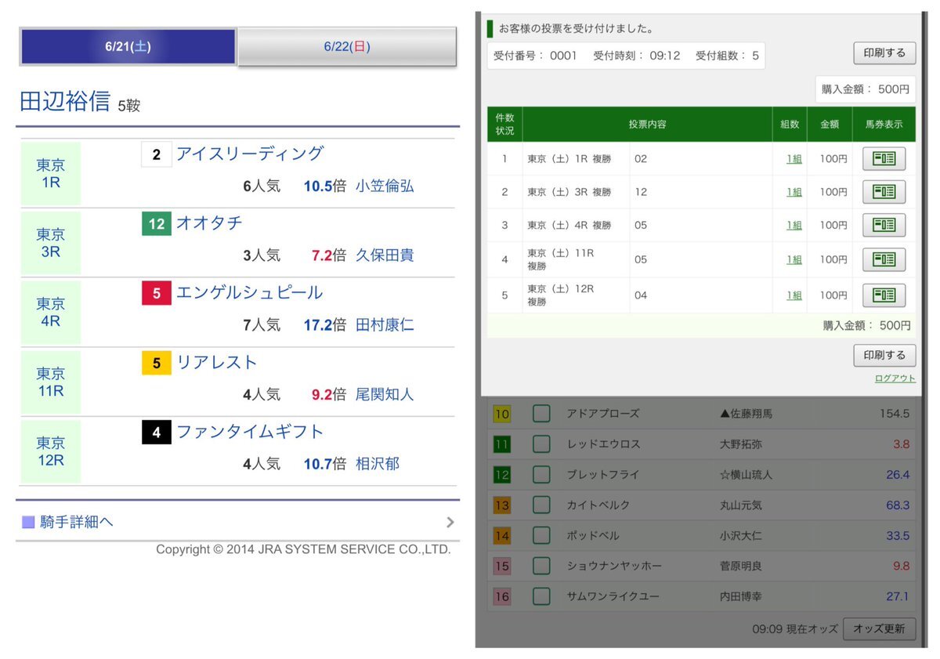
Task: Check the box for アドアプローズ
Action: (541, 414)
